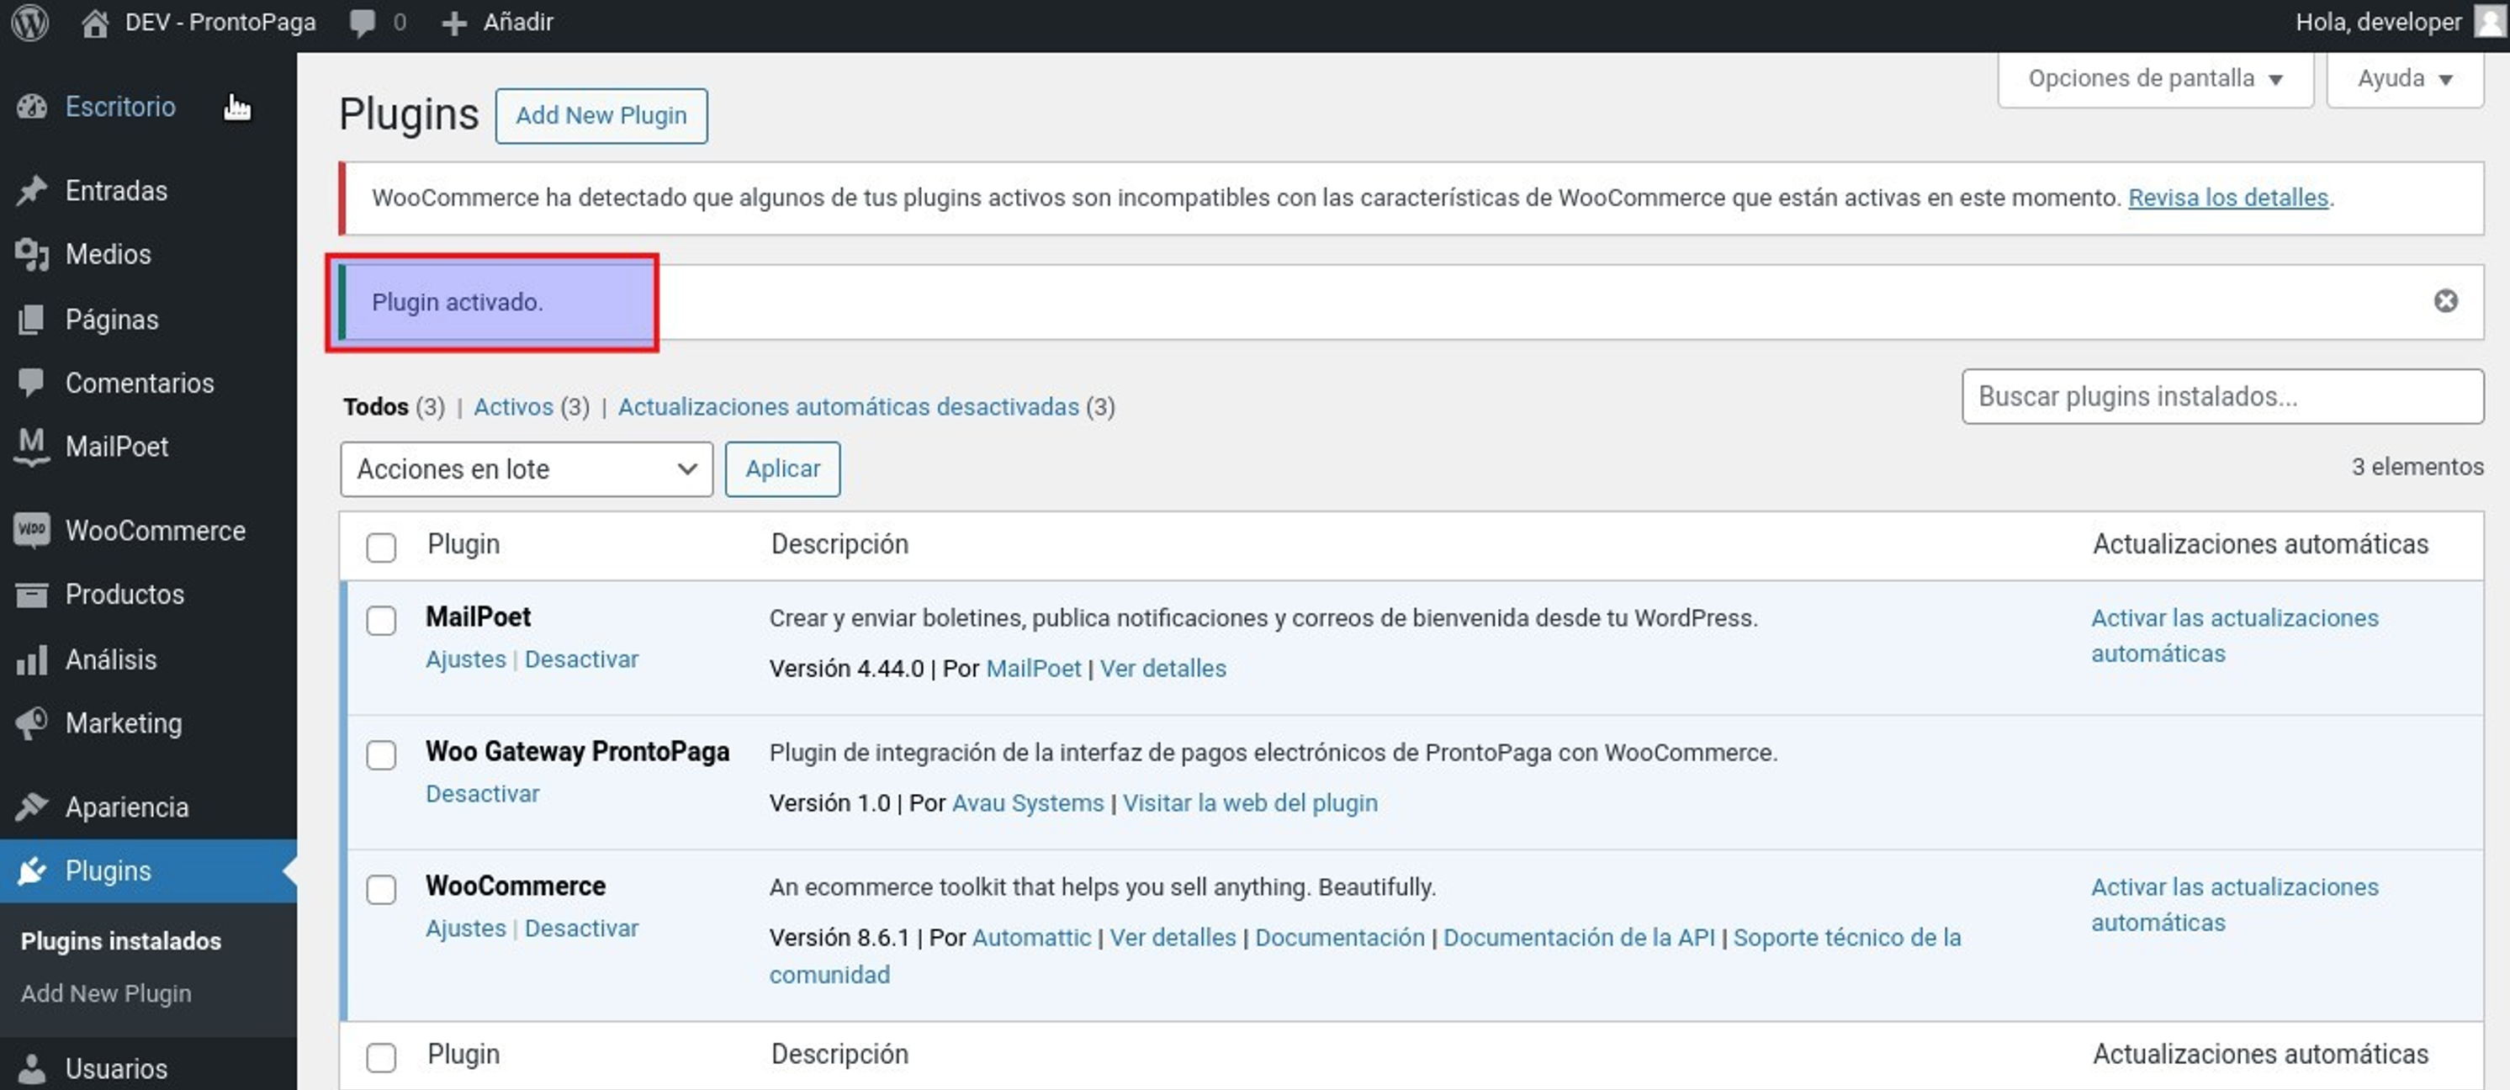The image size is (2510, 1090).
Task: Filter by Activos plugins
Action: pos(513,407)
